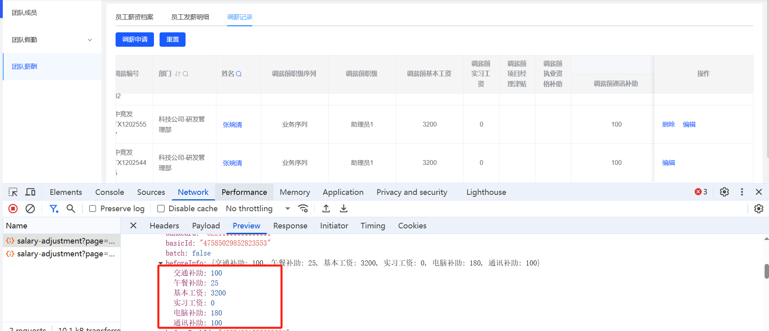Stop recording network log
Image resolution: width=769 pixels, height=331 pixels.
(13, 208)
